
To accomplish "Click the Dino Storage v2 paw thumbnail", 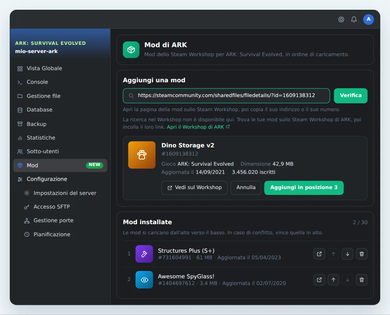I will (142, 155).
